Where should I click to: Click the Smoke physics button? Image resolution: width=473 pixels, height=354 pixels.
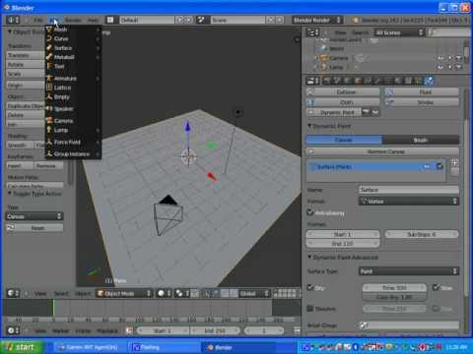click(422, 102)
